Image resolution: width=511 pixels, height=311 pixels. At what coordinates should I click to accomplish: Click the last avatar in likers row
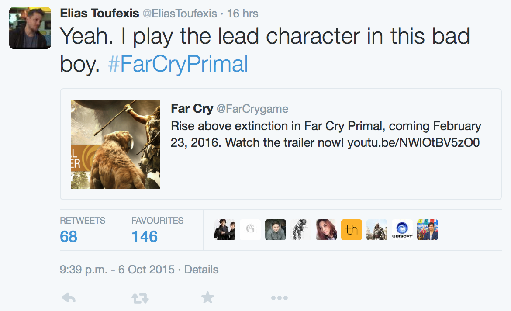pos(428,230)
